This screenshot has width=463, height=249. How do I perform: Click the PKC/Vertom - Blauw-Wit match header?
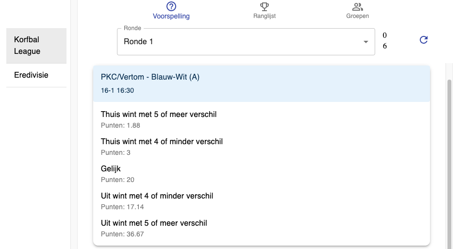[261, 83]
